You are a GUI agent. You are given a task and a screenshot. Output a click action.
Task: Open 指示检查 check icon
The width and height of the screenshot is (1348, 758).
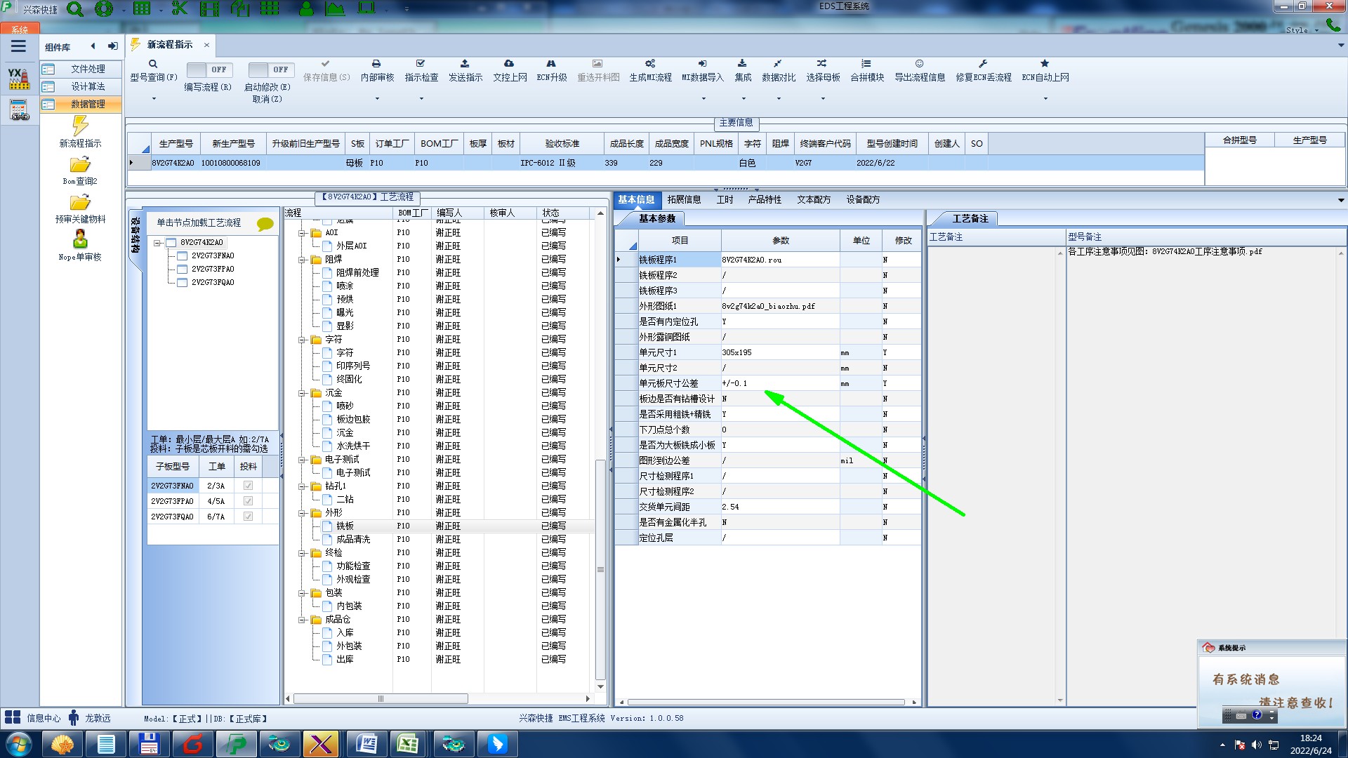click(x=421, y=63)
